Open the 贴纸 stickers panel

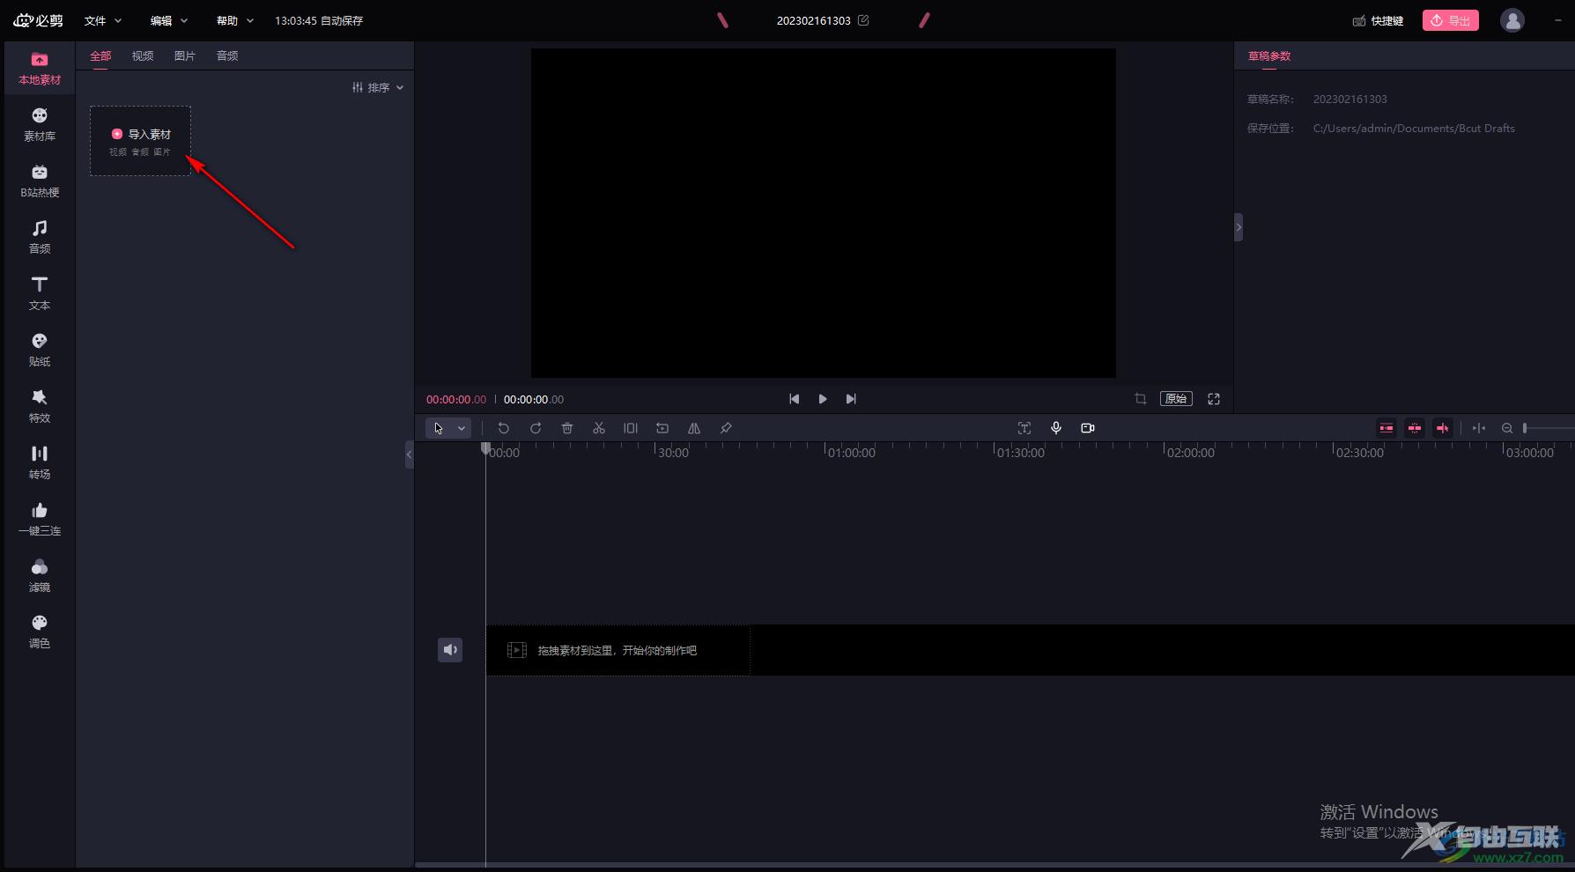point(40,351)
